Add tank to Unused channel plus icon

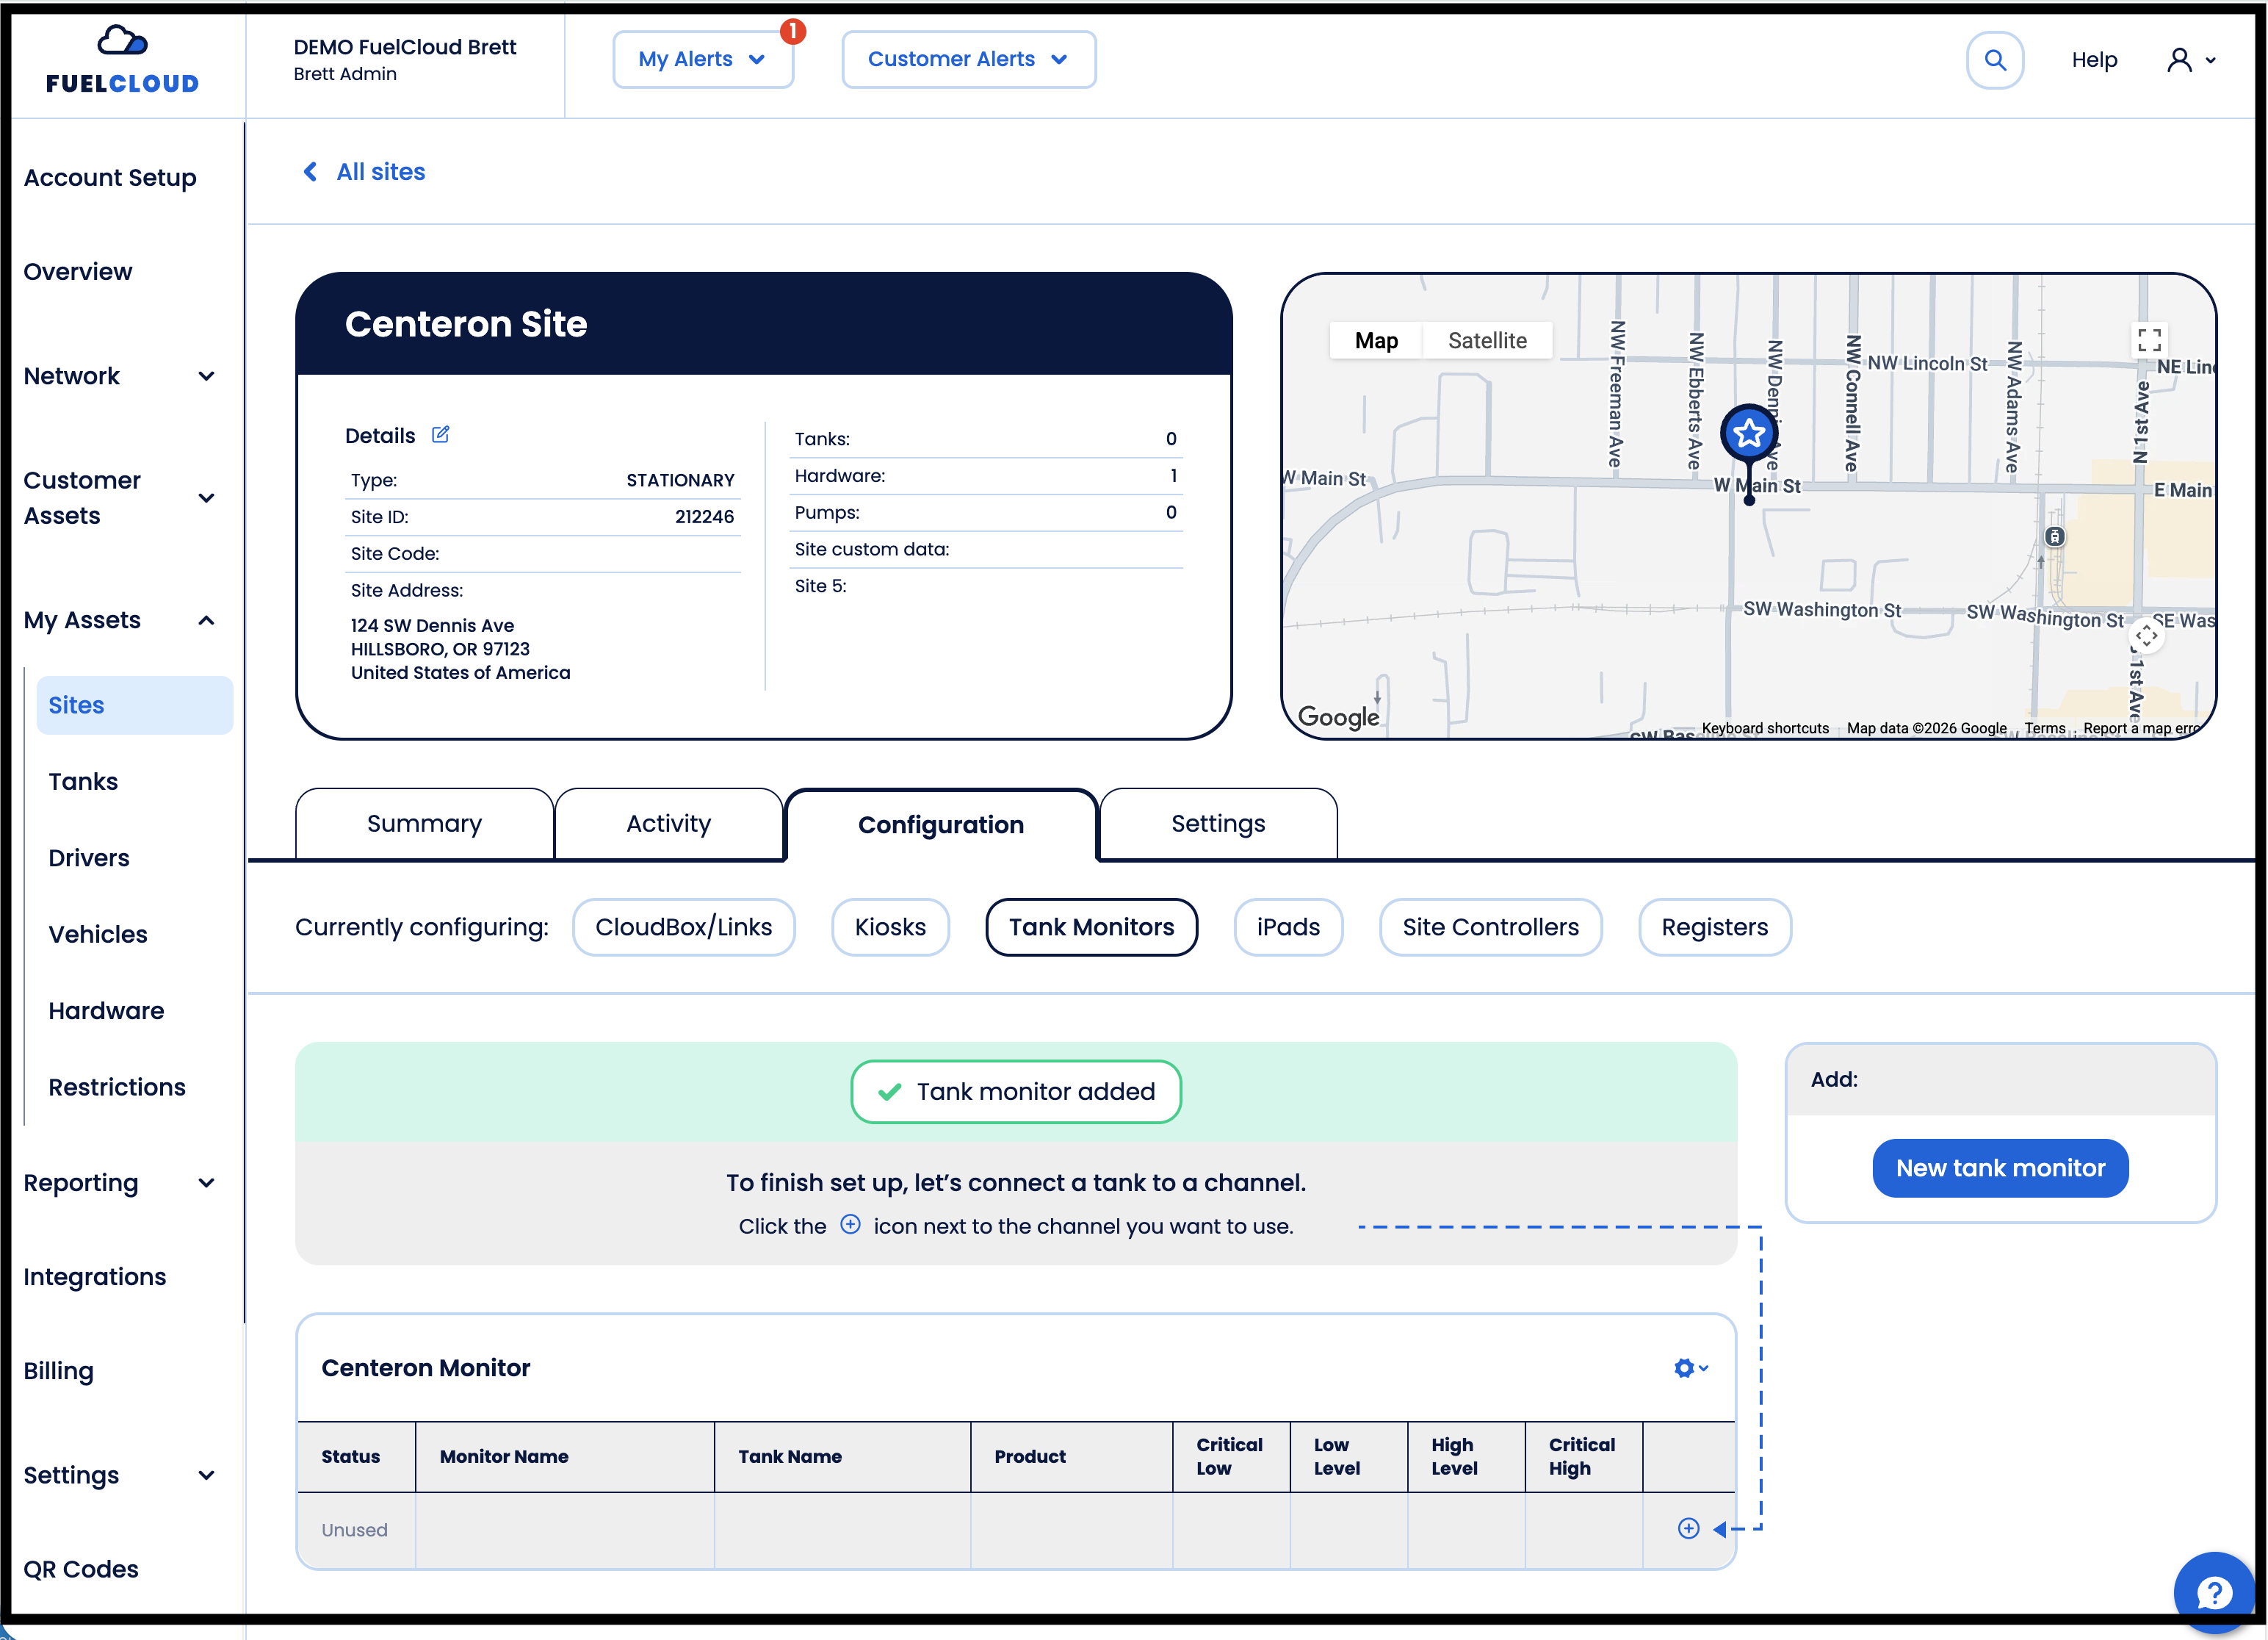1688,1528
